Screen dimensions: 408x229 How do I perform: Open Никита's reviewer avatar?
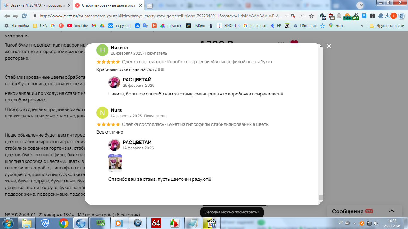pos(102,50)
